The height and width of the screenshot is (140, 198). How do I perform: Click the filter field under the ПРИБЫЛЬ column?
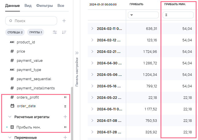coord(143,15)
